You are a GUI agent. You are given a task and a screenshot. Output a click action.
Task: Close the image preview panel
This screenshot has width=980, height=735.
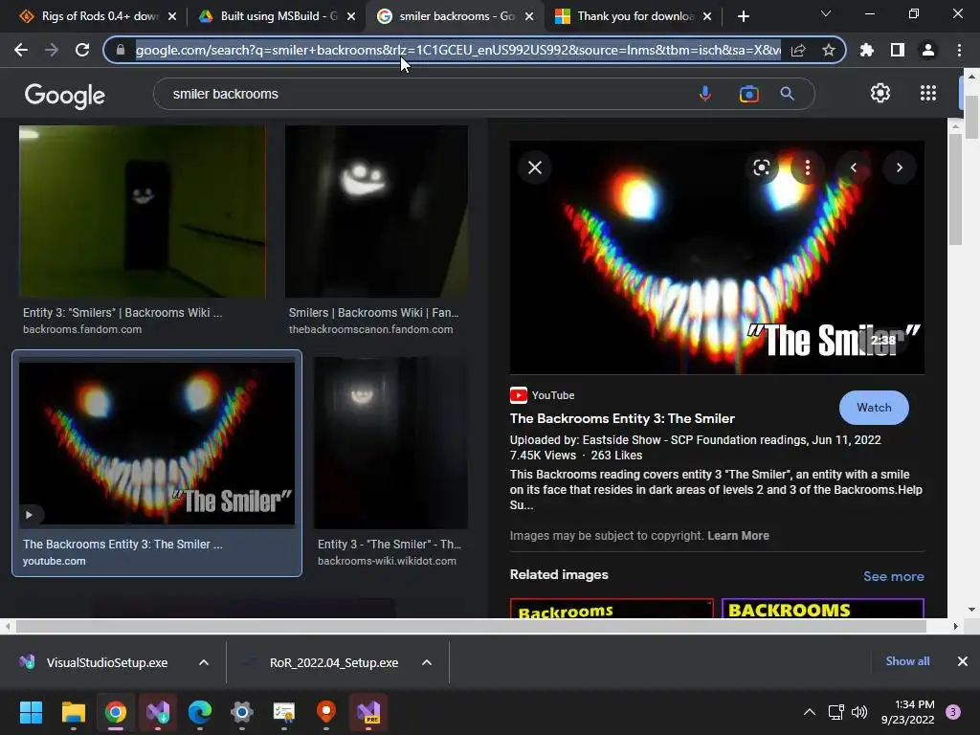point(535,167)
